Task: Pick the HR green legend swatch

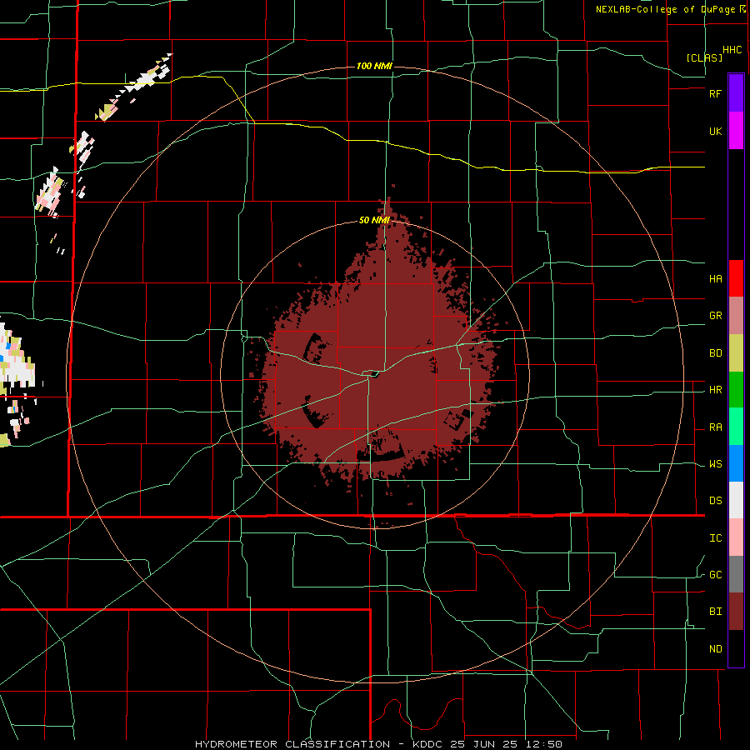Action: point(736,389)
